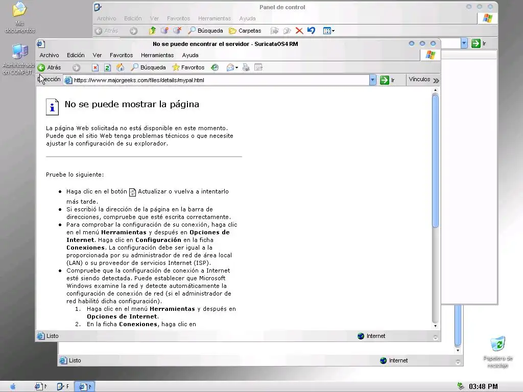The width and height of the screenshot is (523, 392).
Task: Click Internet globe in back browser status bar
Action: coord(383,360)
